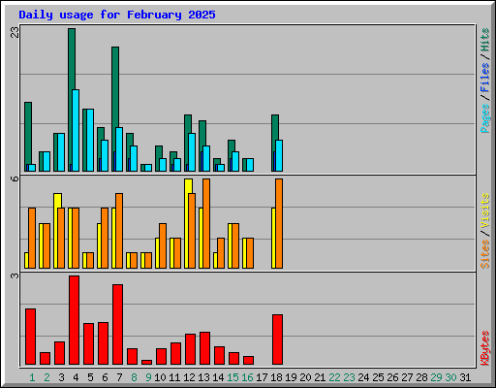Click the red KBytes bar on day 1
Image resolution: width=496 pixels, height=388 pixels.
[x=30, y=337]
